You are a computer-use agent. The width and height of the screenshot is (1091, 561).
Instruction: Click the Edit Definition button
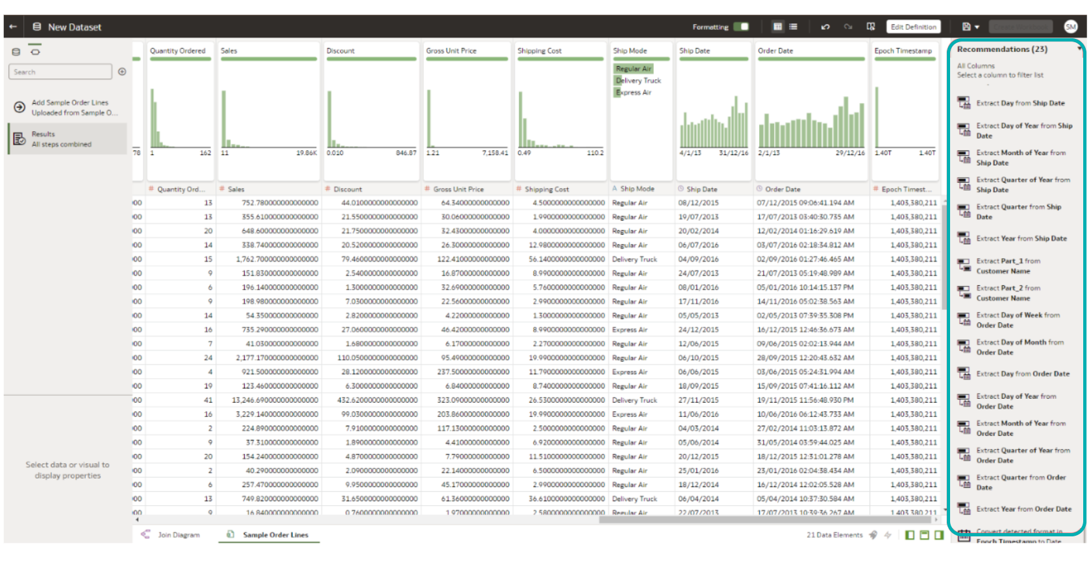pyautogui.click(x=913, y=27)
